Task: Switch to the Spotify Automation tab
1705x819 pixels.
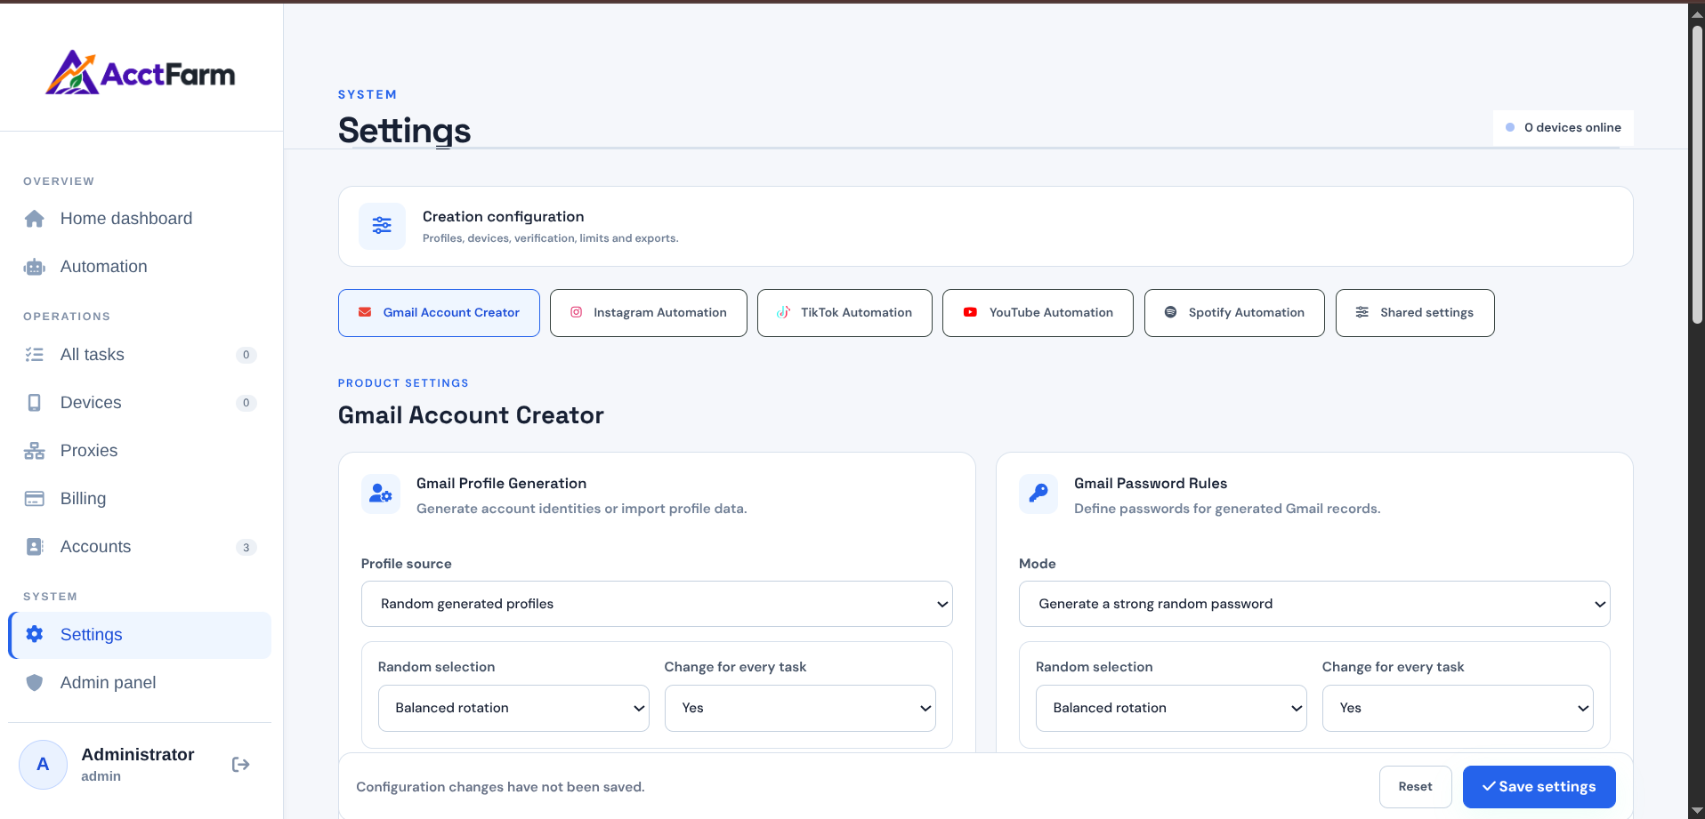Action: coord(1234,313)
